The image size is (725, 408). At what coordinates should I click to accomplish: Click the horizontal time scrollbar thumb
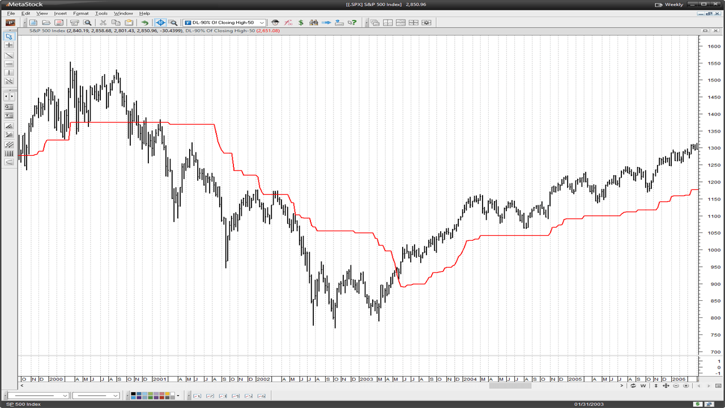click(510, 386)
